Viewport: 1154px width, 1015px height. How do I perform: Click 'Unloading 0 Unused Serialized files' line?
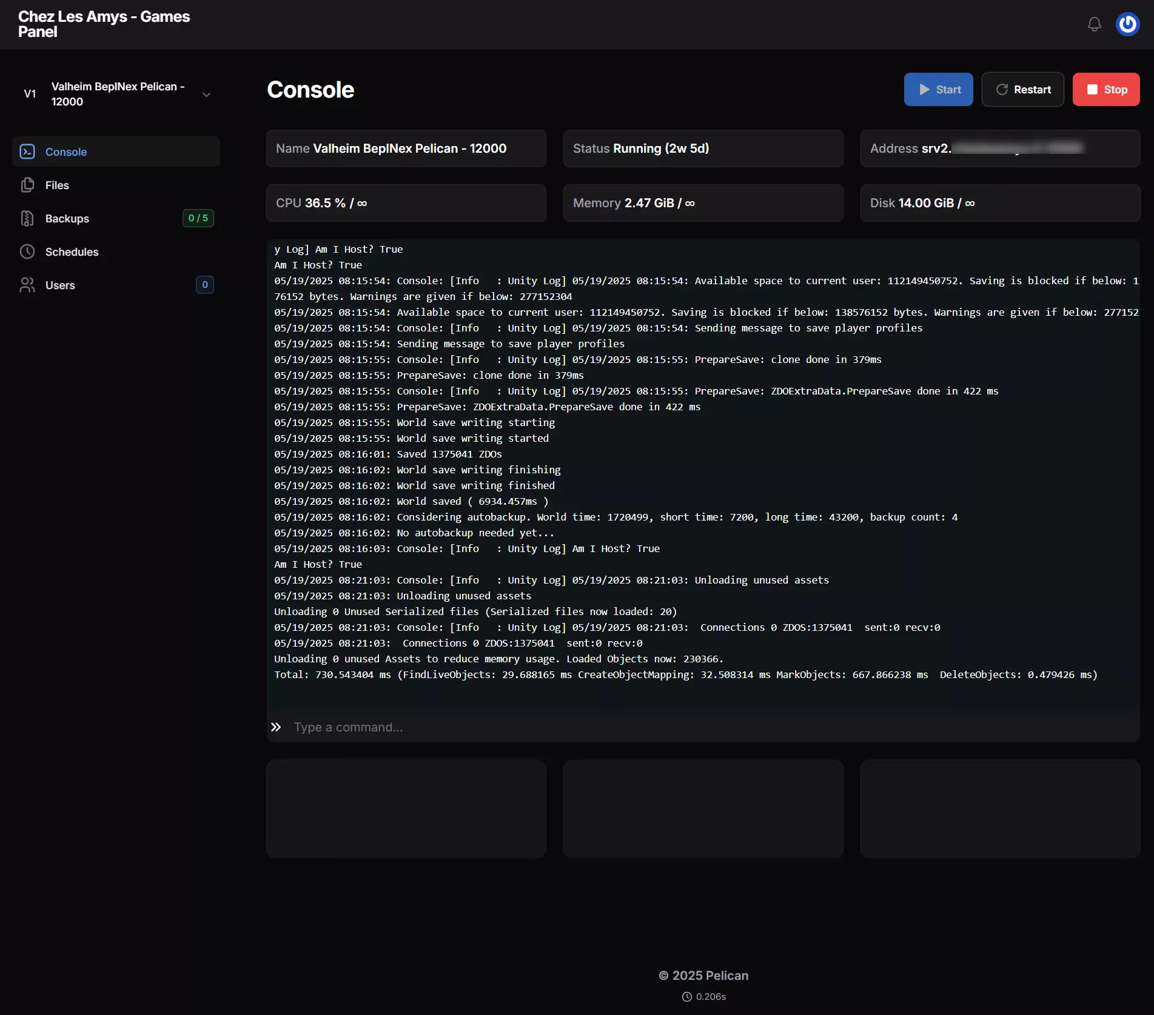[x=475, y=611]
